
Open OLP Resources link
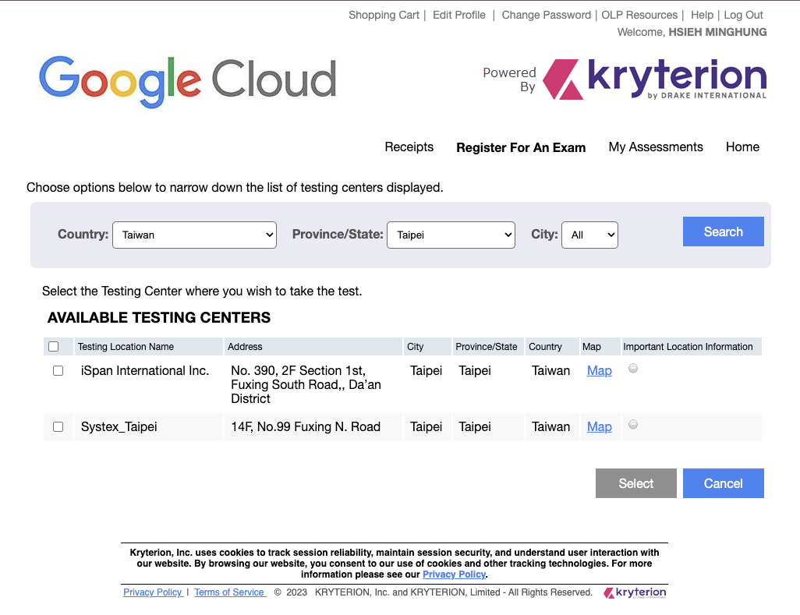639,16
